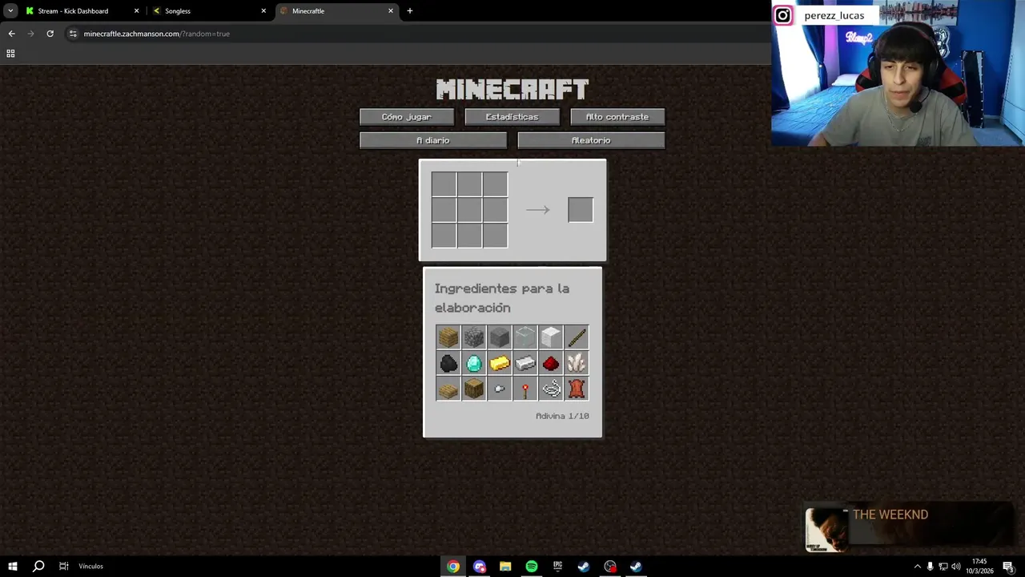Screen dimensions: 1025x577
Task: Reload the Minecraftle page
Action: click(x=50, y=34)
